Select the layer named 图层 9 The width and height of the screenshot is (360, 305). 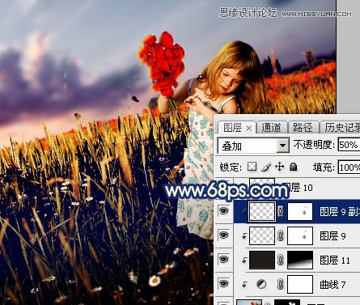pos(332,236)
